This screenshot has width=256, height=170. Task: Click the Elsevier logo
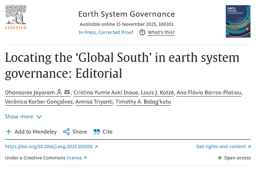coord(15,18)
